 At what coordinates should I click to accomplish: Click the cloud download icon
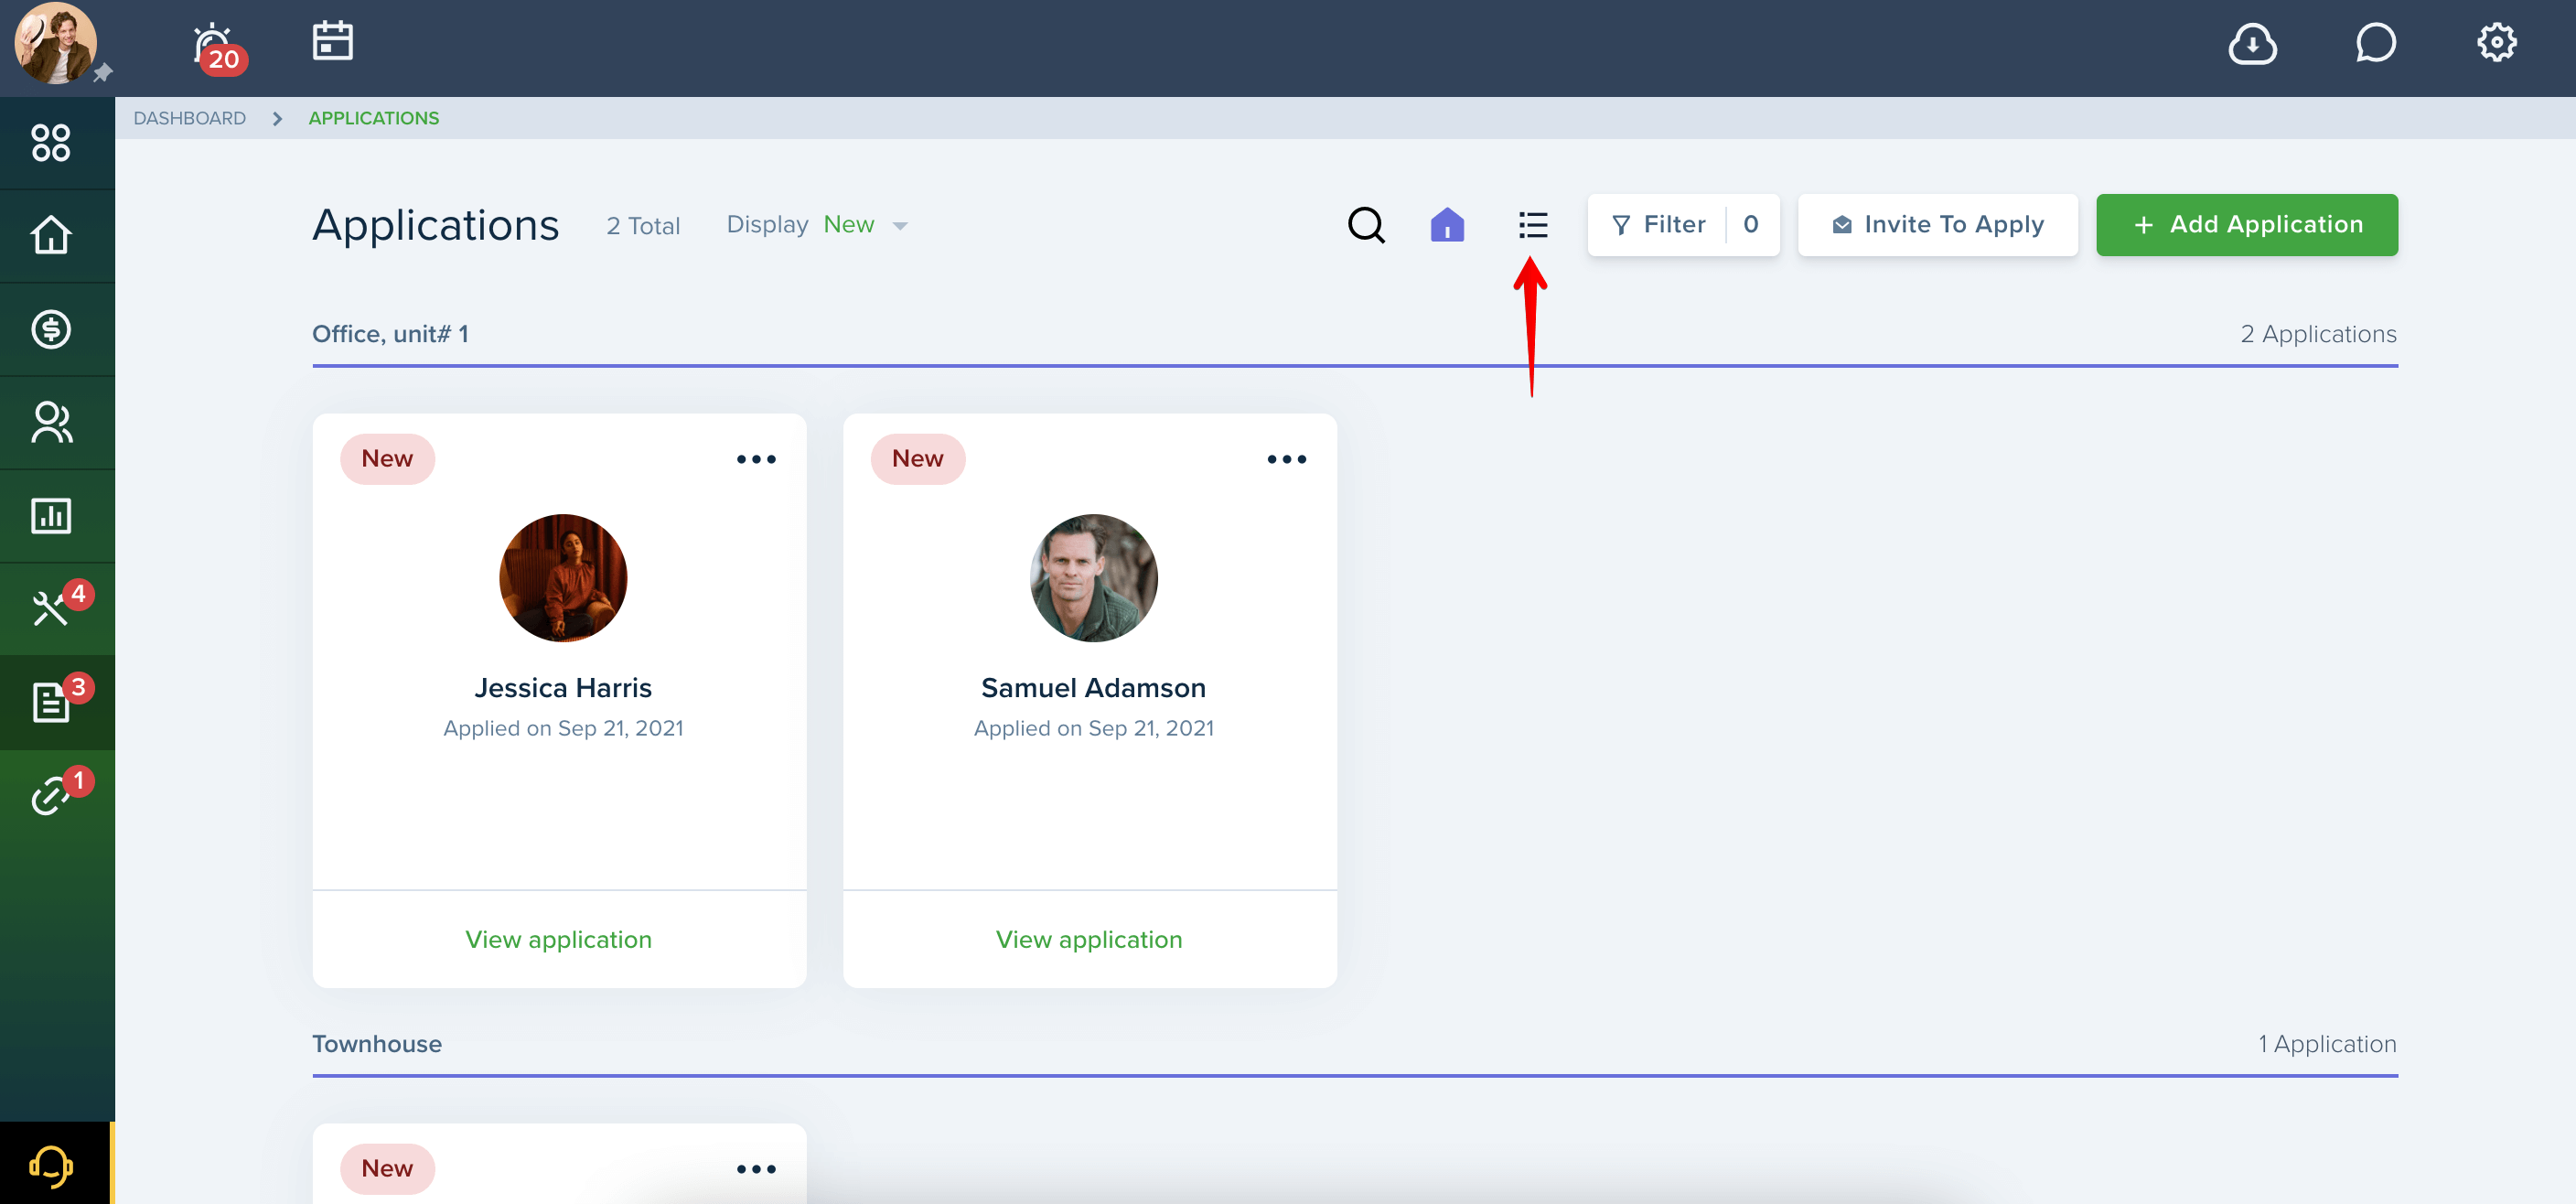tap(2252, 44)
